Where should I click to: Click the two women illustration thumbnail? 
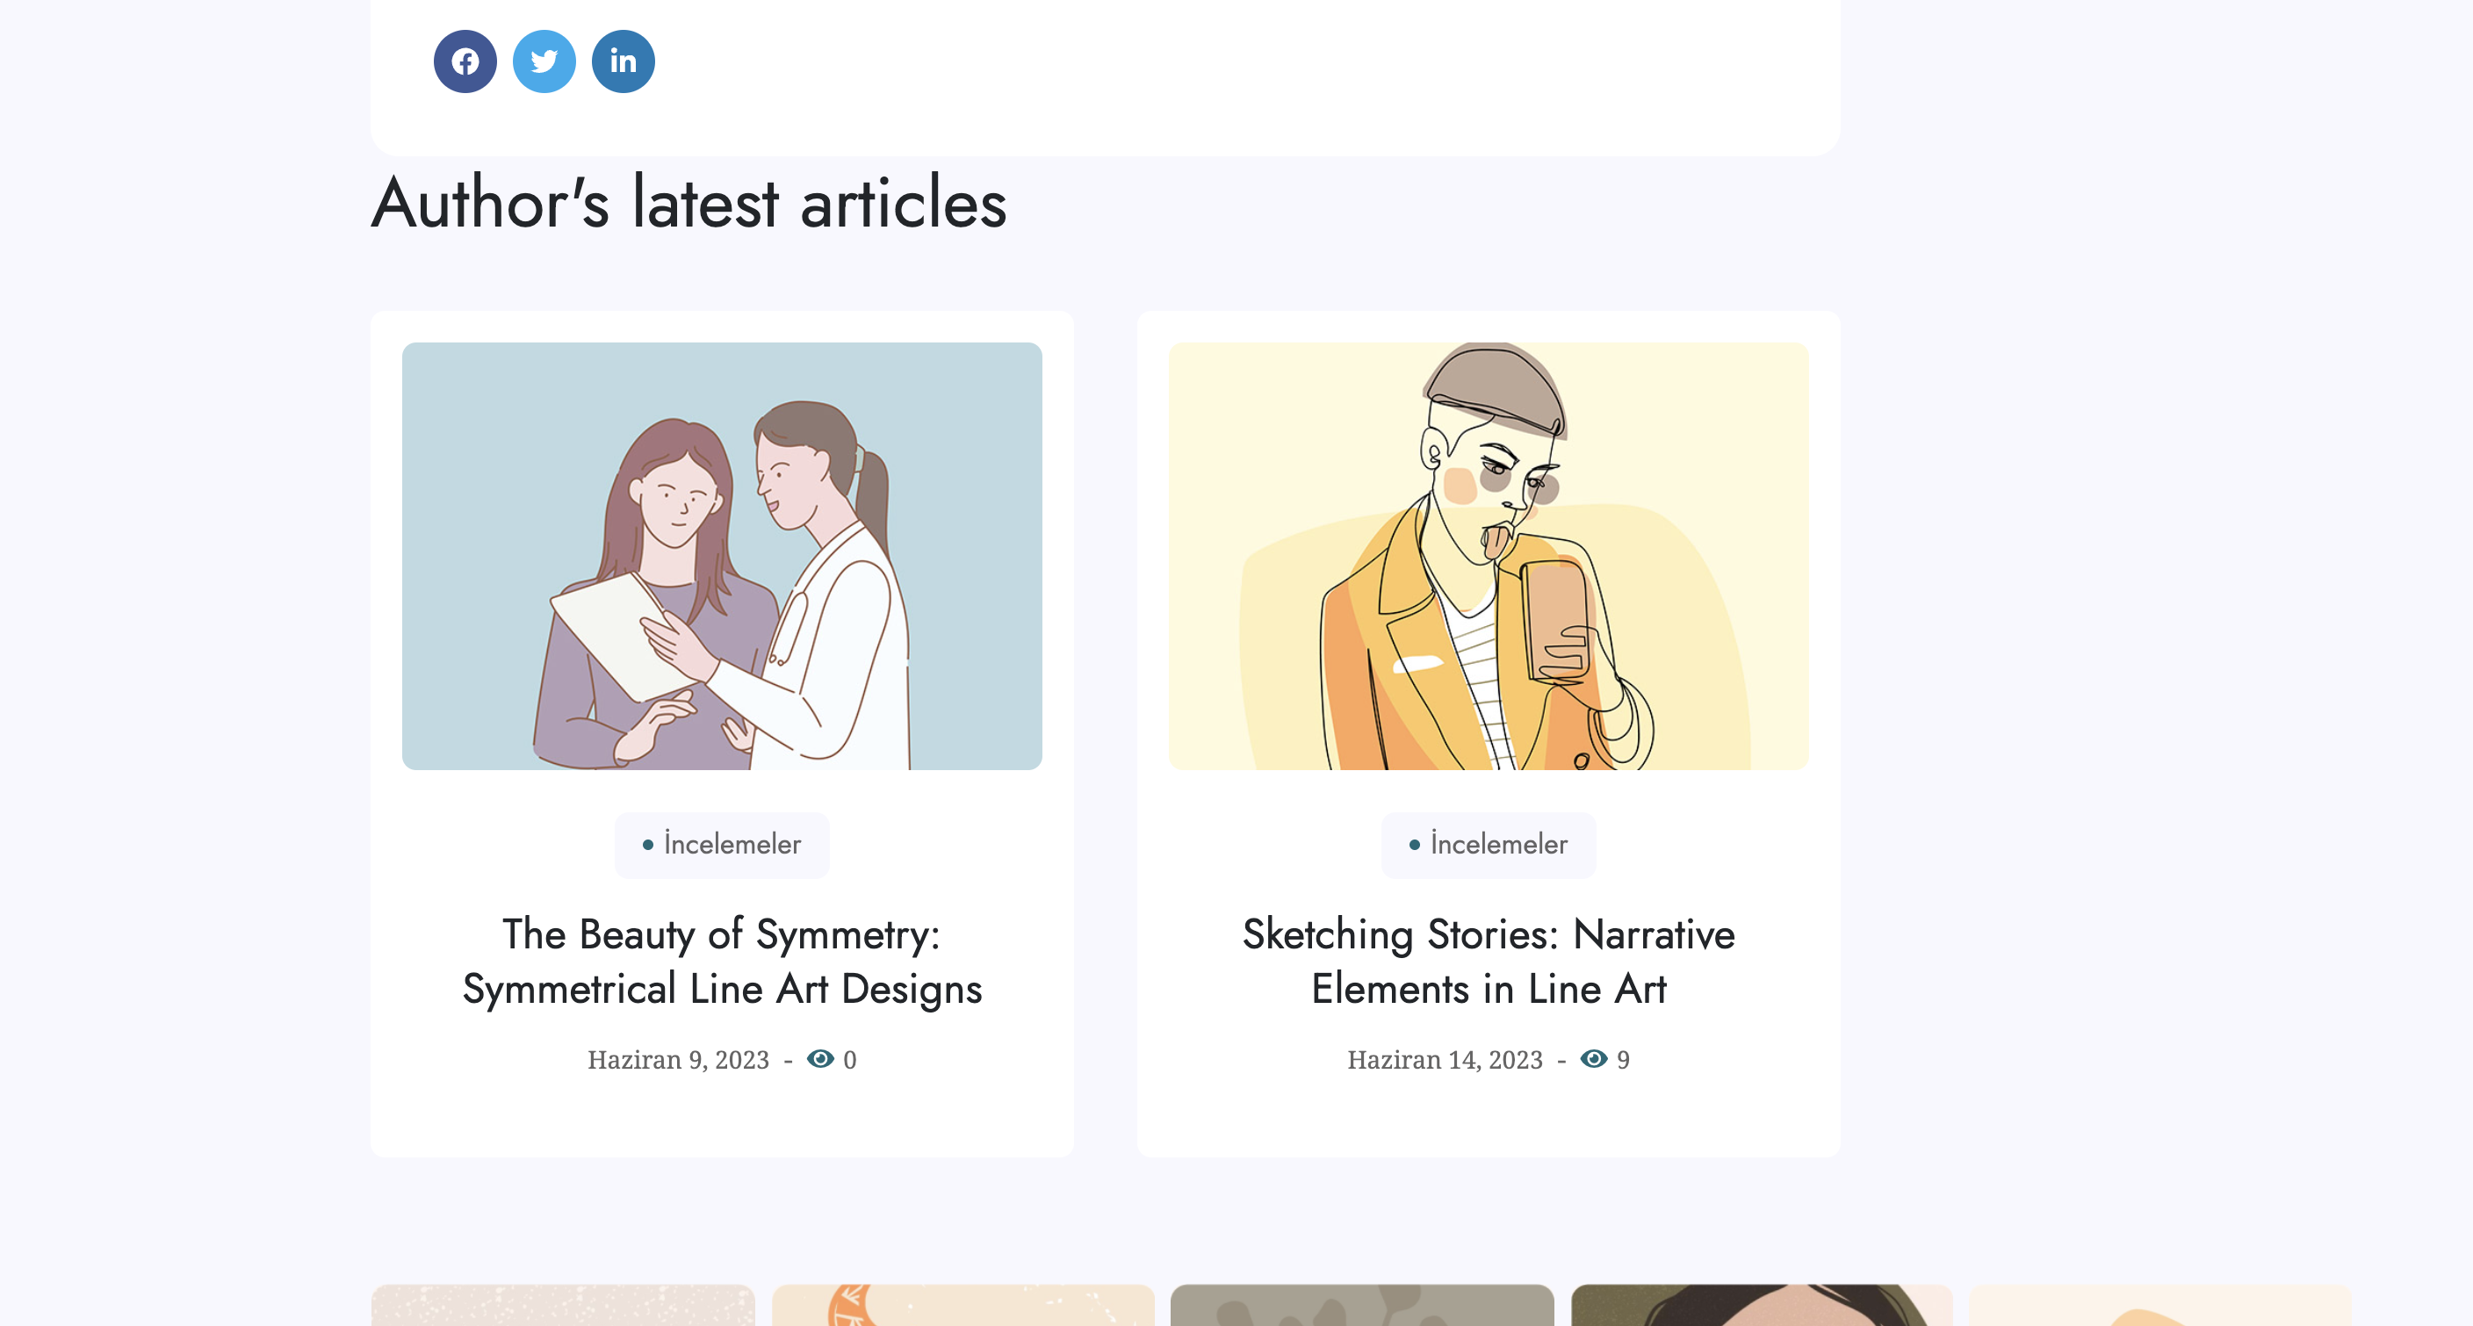[722, 556]
